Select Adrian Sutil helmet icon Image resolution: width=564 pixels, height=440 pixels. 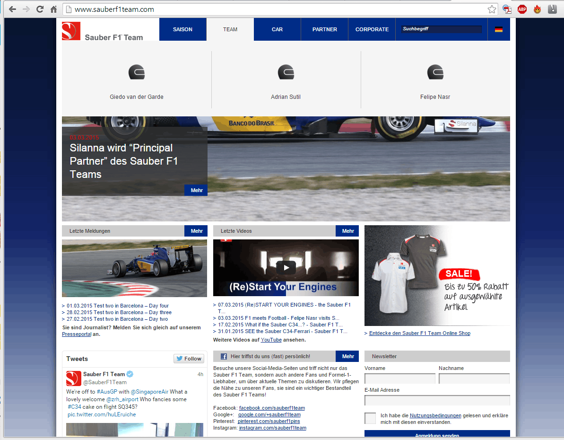tap(286, 72)
